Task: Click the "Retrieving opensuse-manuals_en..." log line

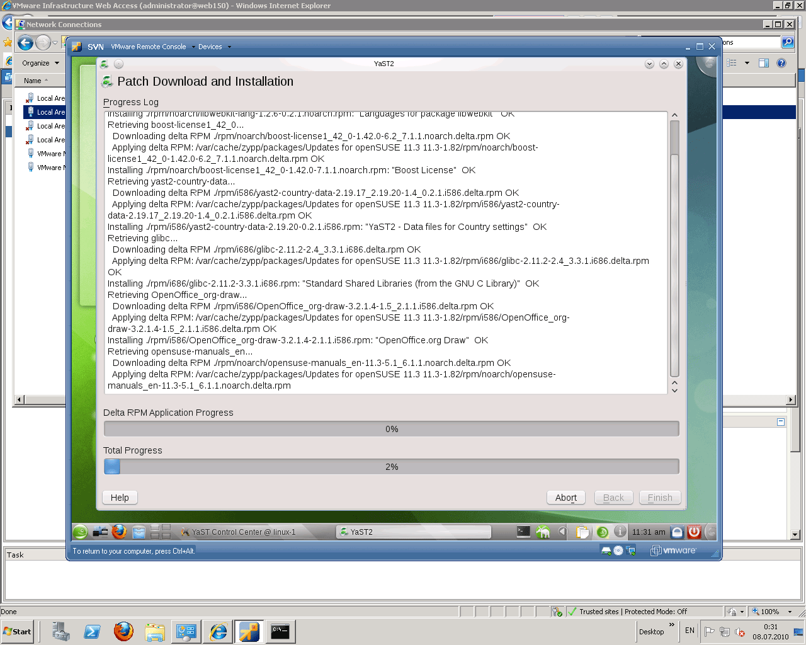Action: point(180,351)
